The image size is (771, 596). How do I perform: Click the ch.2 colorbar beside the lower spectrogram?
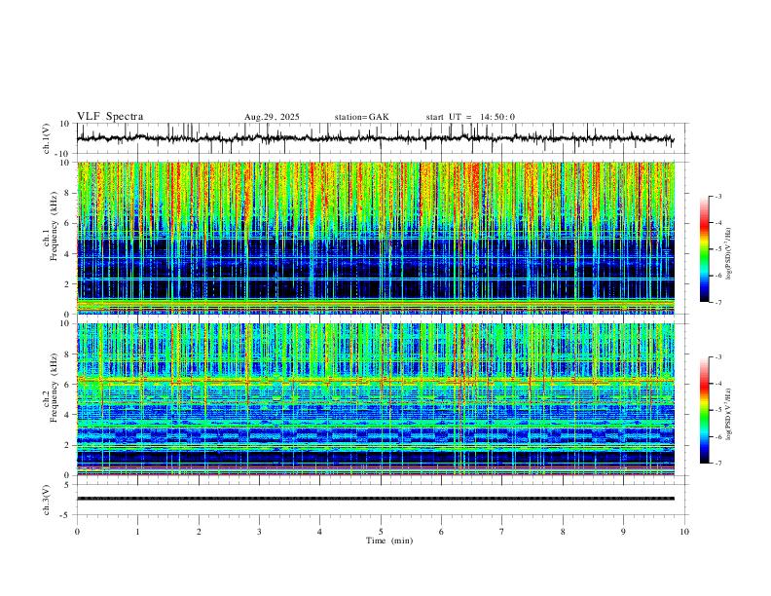click(704, 410)
